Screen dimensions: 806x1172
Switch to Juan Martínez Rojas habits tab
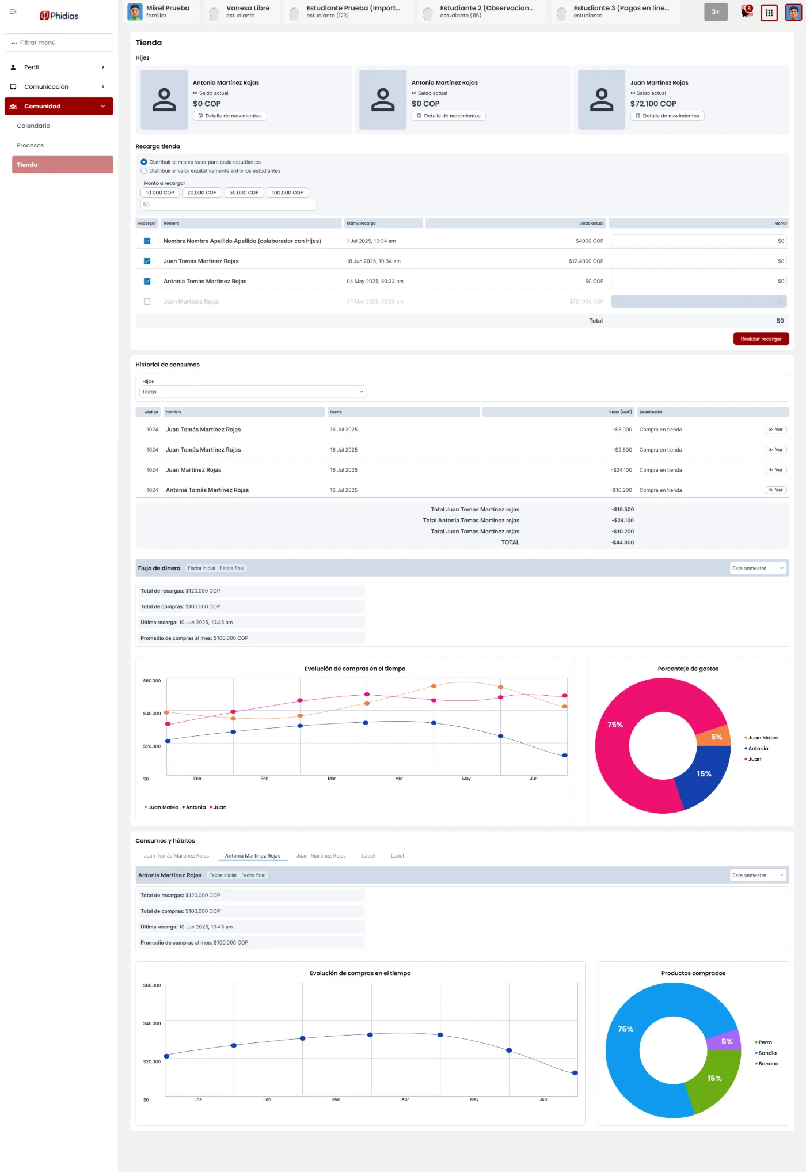click(321, 856)
